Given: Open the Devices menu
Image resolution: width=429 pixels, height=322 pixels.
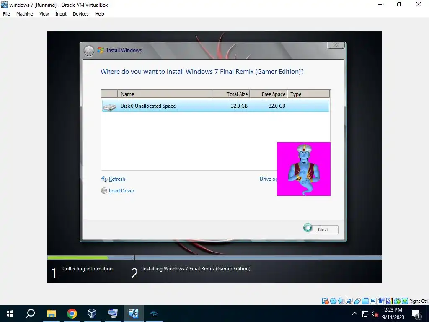Looking at the screenshot, I should pos(80,14).
